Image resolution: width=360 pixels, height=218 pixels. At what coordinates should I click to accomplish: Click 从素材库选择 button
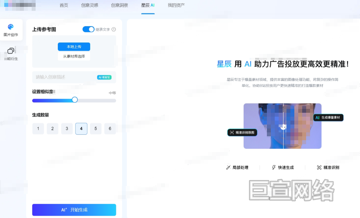point(74,56)
